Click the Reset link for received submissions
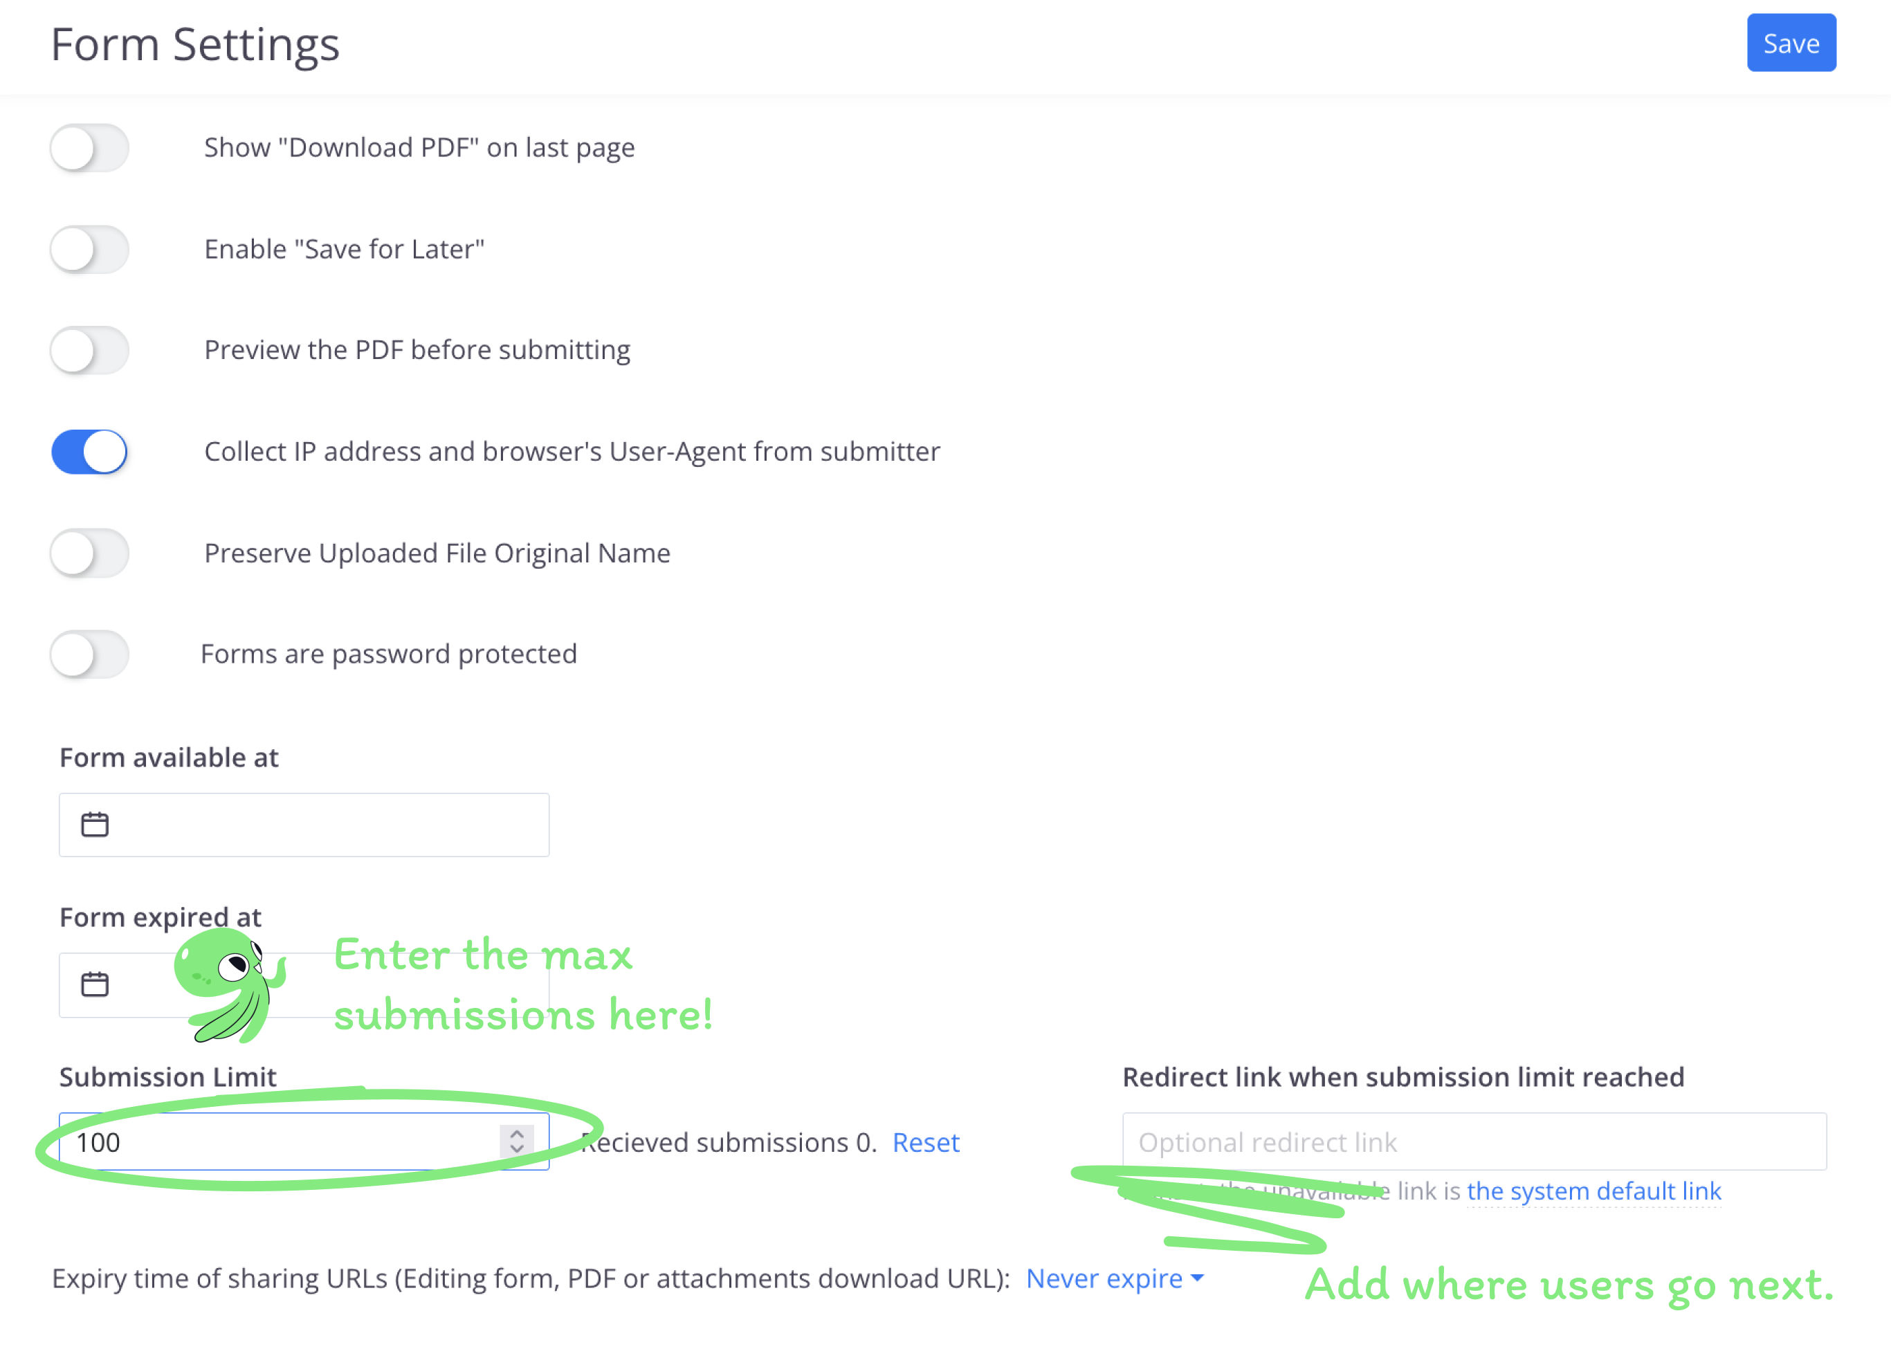This screenshot has height=1367, width=1891. 926,1142
